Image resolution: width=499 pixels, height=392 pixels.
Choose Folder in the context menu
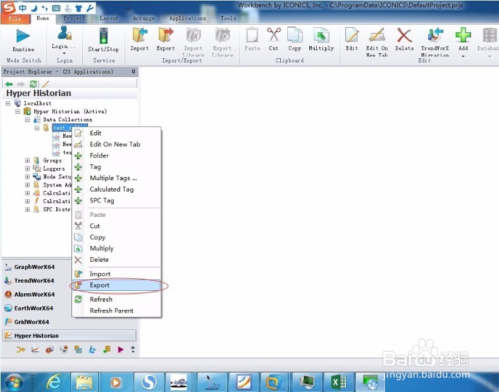[116, 156]
